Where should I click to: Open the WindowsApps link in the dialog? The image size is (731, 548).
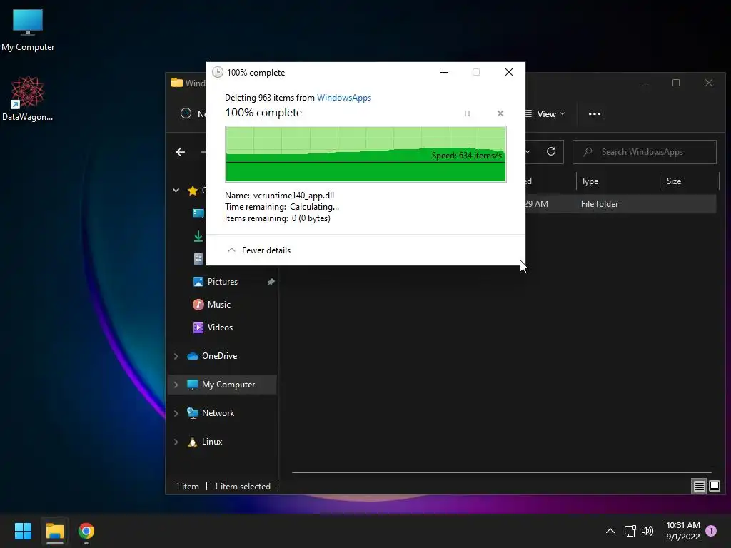coord(344,97)
